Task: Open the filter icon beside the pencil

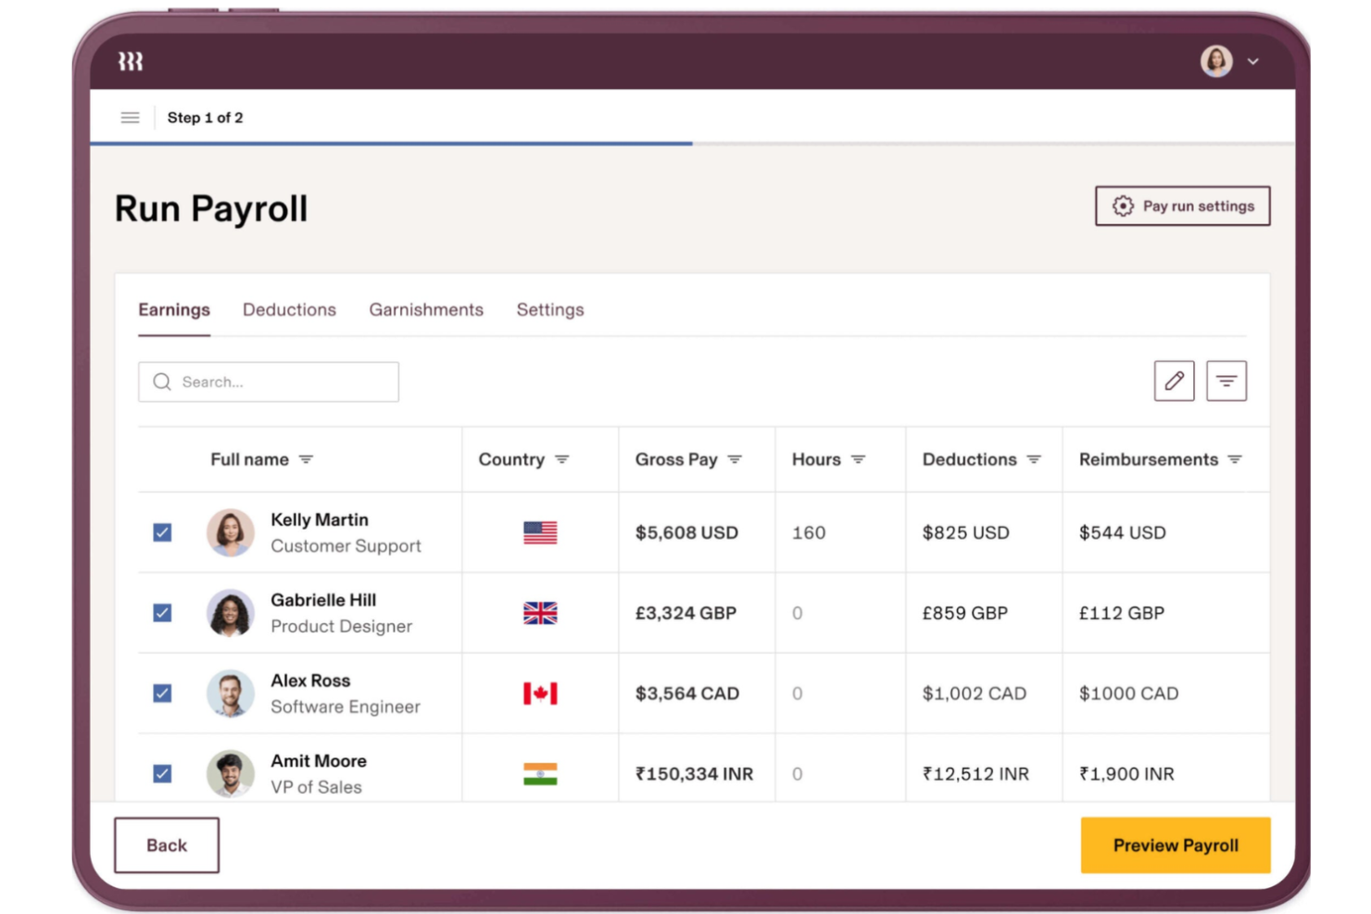Action: click(x=1226, y=381)
